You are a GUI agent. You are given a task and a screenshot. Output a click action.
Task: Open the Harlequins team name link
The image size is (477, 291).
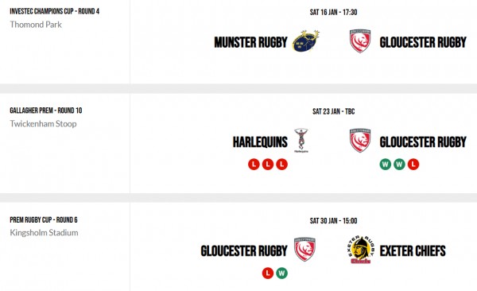click(x=260, y=142)
